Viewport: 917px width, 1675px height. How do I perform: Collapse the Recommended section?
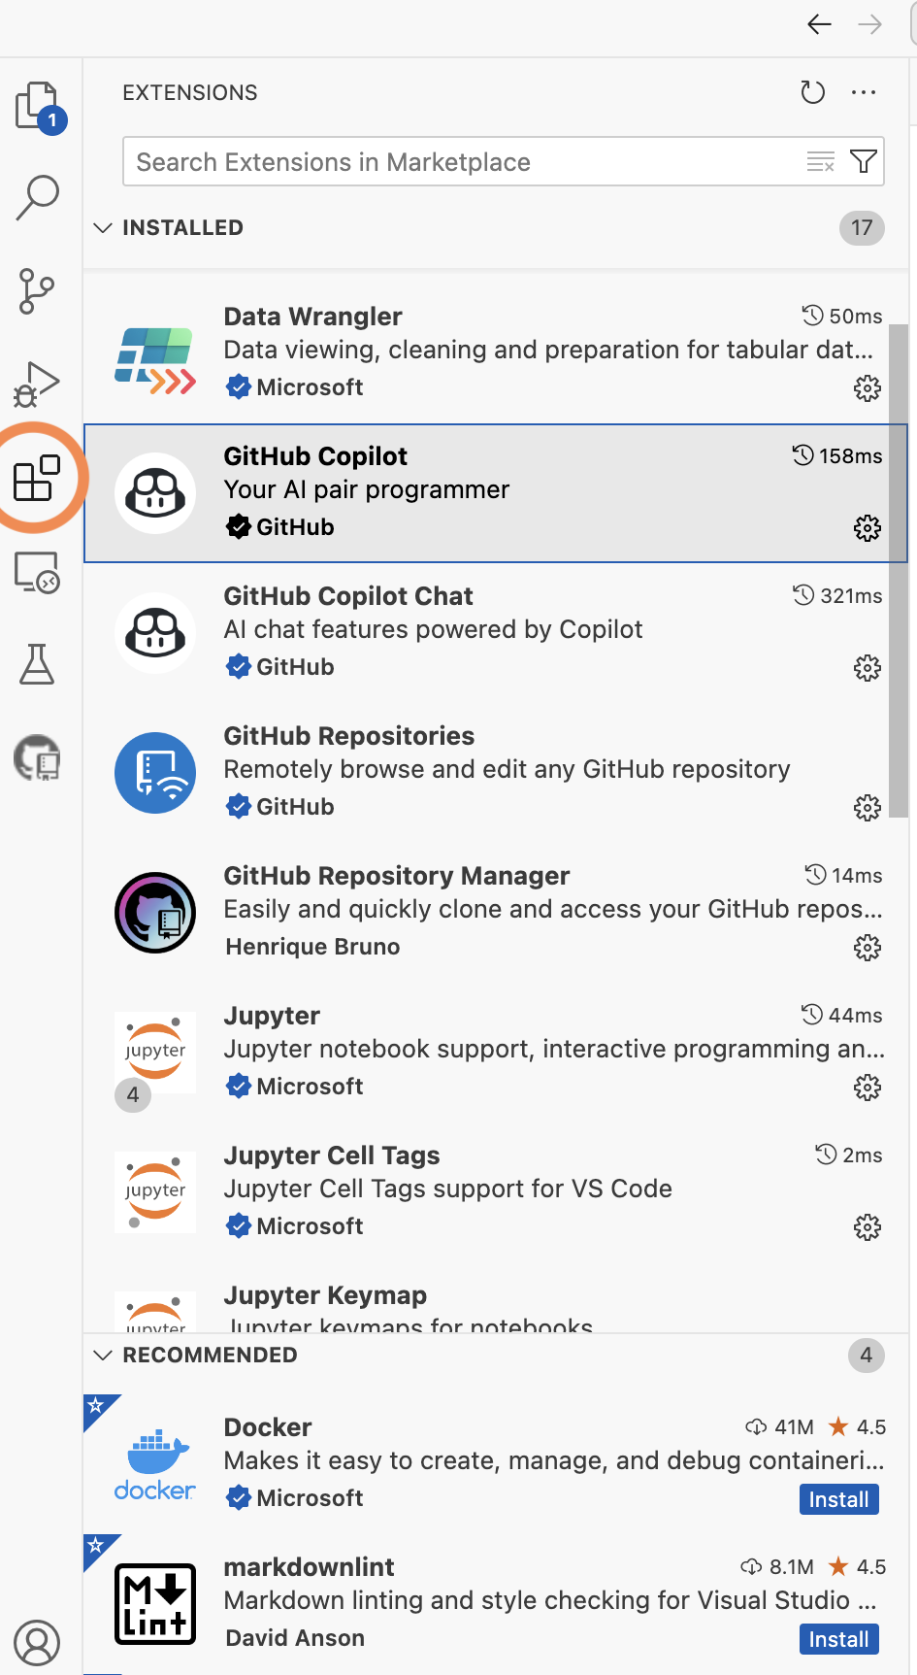(x=103, y=1355)
